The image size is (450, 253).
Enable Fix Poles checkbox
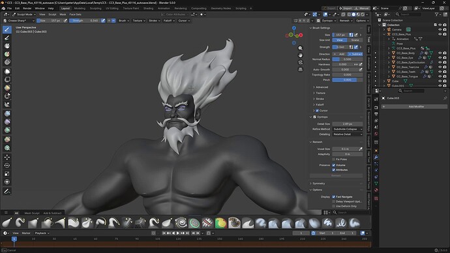334,159
